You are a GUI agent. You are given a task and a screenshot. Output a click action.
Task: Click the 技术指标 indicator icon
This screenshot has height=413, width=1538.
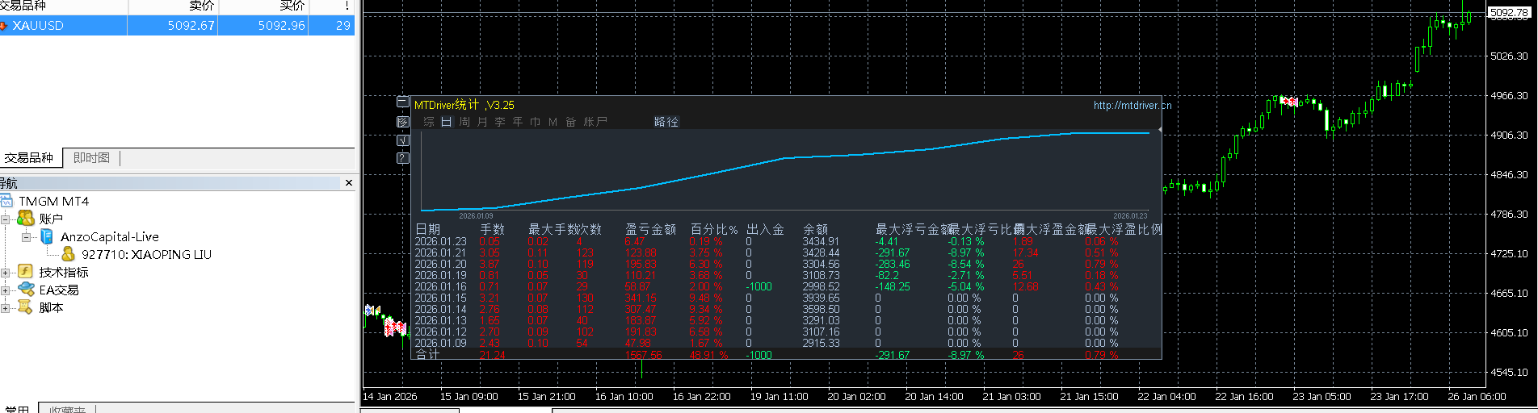[25, 272]
